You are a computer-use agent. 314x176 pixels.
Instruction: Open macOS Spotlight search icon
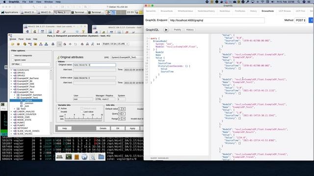click(x=298, y=2)
